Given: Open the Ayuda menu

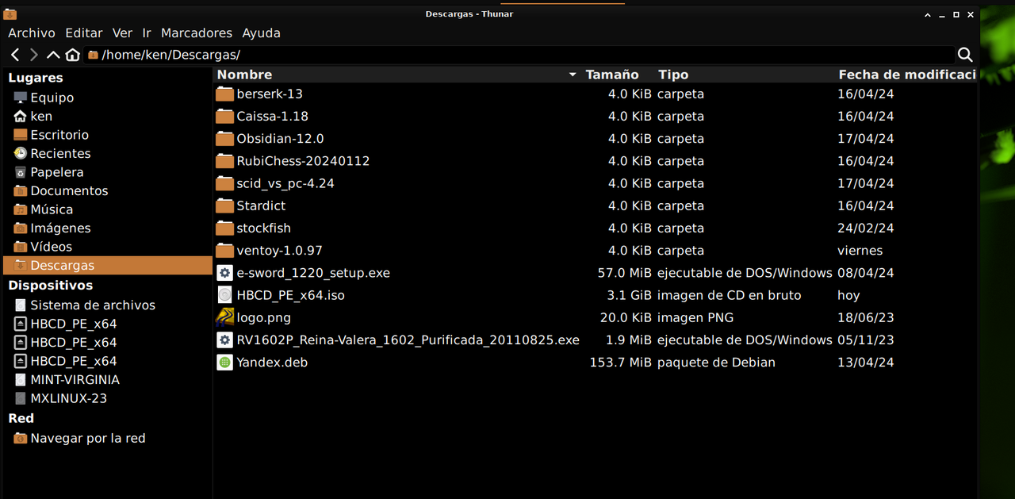Looking at the screenshot, I should [262, 33].
